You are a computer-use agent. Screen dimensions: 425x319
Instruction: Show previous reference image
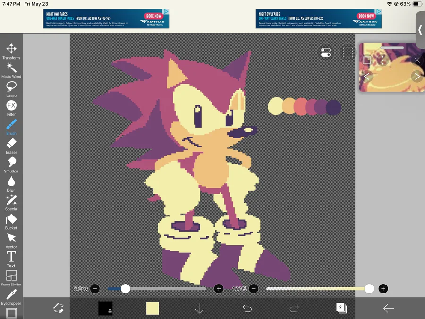click(367, 77)
